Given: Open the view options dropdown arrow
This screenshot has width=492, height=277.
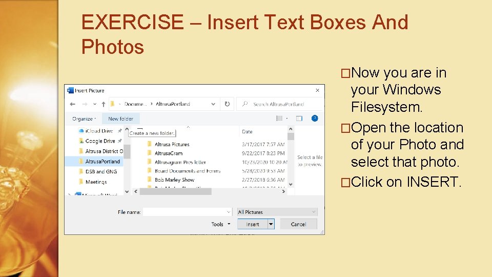Looking at the screenshot, I should point(287,118).
